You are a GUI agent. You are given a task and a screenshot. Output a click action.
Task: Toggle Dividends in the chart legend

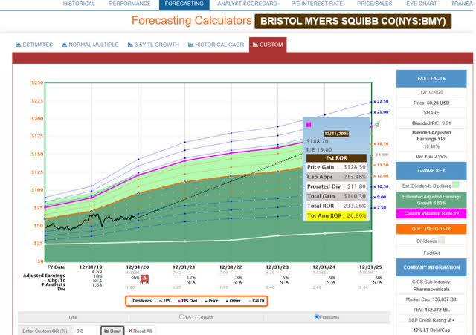pyautogui.click(x=141, y=301)
